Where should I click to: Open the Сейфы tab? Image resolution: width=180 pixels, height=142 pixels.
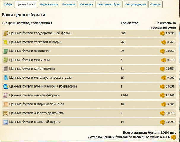(8, 4)
